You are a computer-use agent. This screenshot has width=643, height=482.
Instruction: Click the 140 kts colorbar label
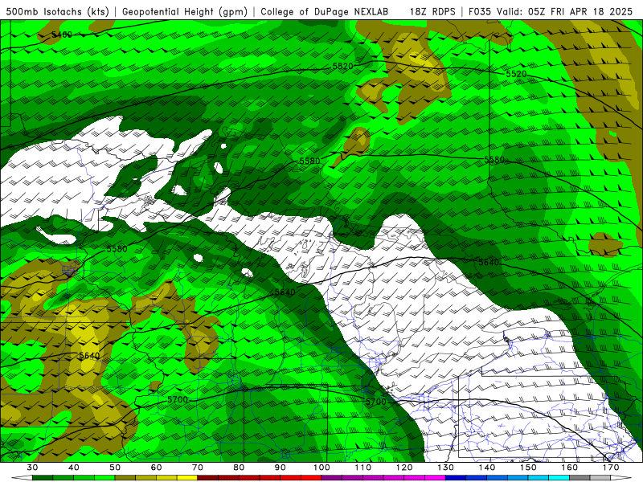tap(487, 468)
